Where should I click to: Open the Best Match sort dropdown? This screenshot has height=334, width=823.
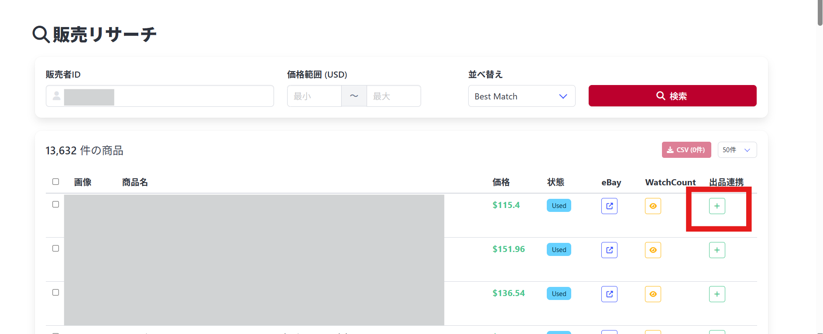coord(521,96)
